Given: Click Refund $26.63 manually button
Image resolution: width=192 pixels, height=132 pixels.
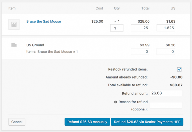Looking at the screenshot, I should click(87, 122).
